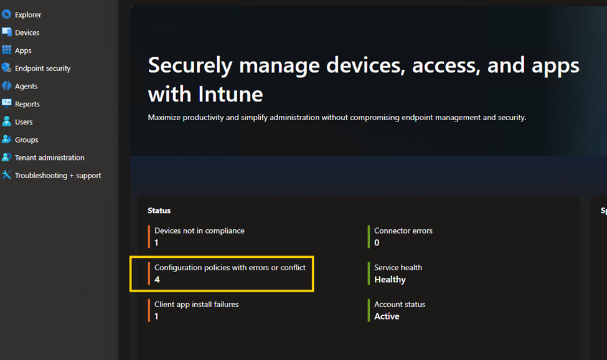View Service health Healthy status
This screenshot has height=360, width=607.
pos(398,268)
